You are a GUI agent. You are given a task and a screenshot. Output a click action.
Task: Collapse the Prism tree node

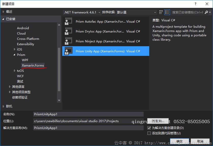tap(14, 55)
